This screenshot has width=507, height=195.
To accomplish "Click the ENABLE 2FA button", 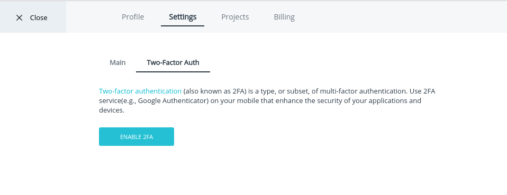I will click(x=137, y=136).
